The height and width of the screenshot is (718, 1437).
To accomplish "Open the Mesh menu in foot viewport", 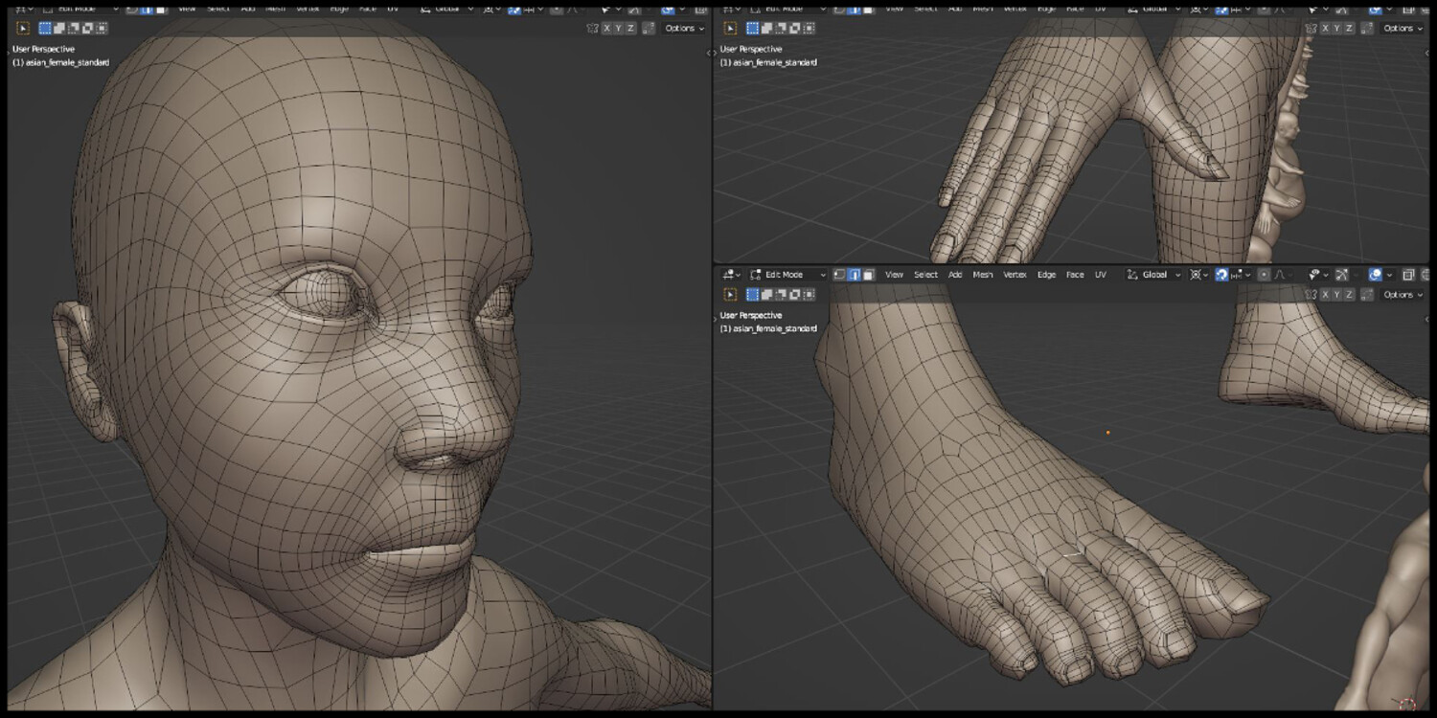I will pyautogui.click(x=983, y=275).
